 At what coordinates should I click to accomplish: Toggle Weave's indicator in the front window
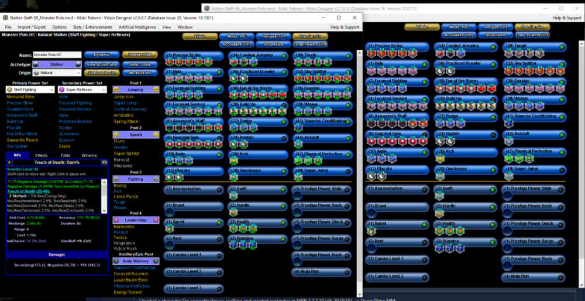pyautogui.click(x=347, y=105)
